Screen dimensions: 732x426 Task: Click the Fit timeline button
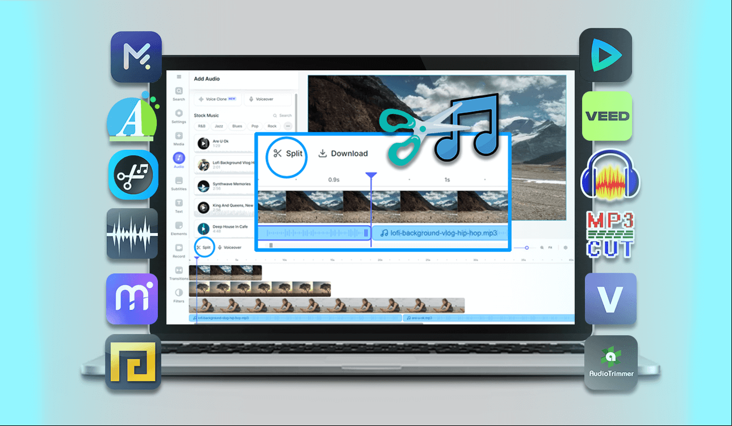click(550, 248)
